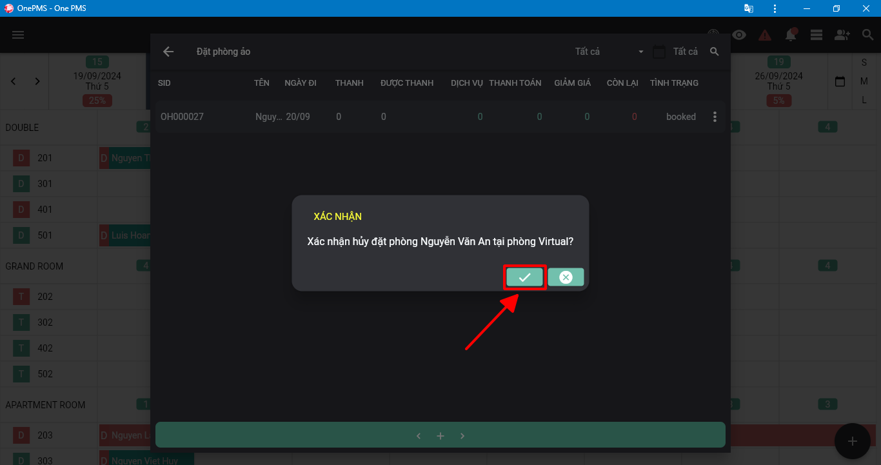
Task: Open the Luis Hoan booking in room 501
Action: coord(125,235)
